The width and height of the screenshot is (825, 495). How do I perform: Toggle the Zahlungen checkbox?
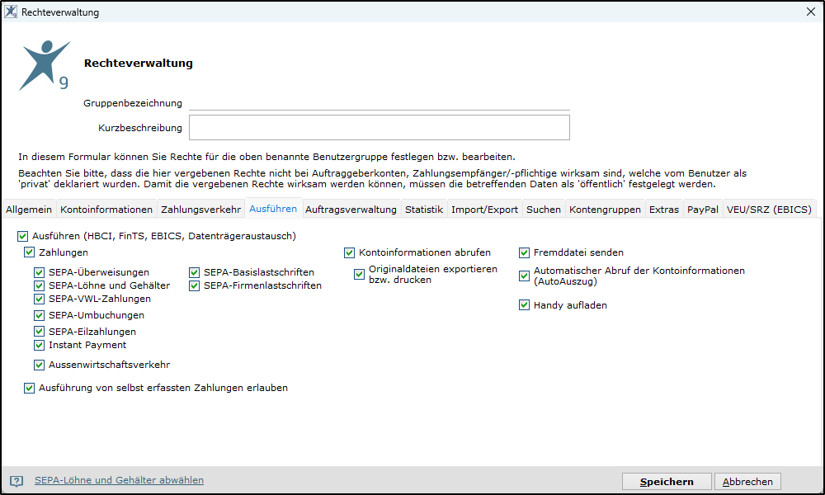click(x=30, y=252)
